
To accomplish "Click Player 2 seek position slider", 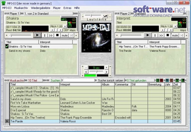I will pyautogui.click(x=131, y=35).
